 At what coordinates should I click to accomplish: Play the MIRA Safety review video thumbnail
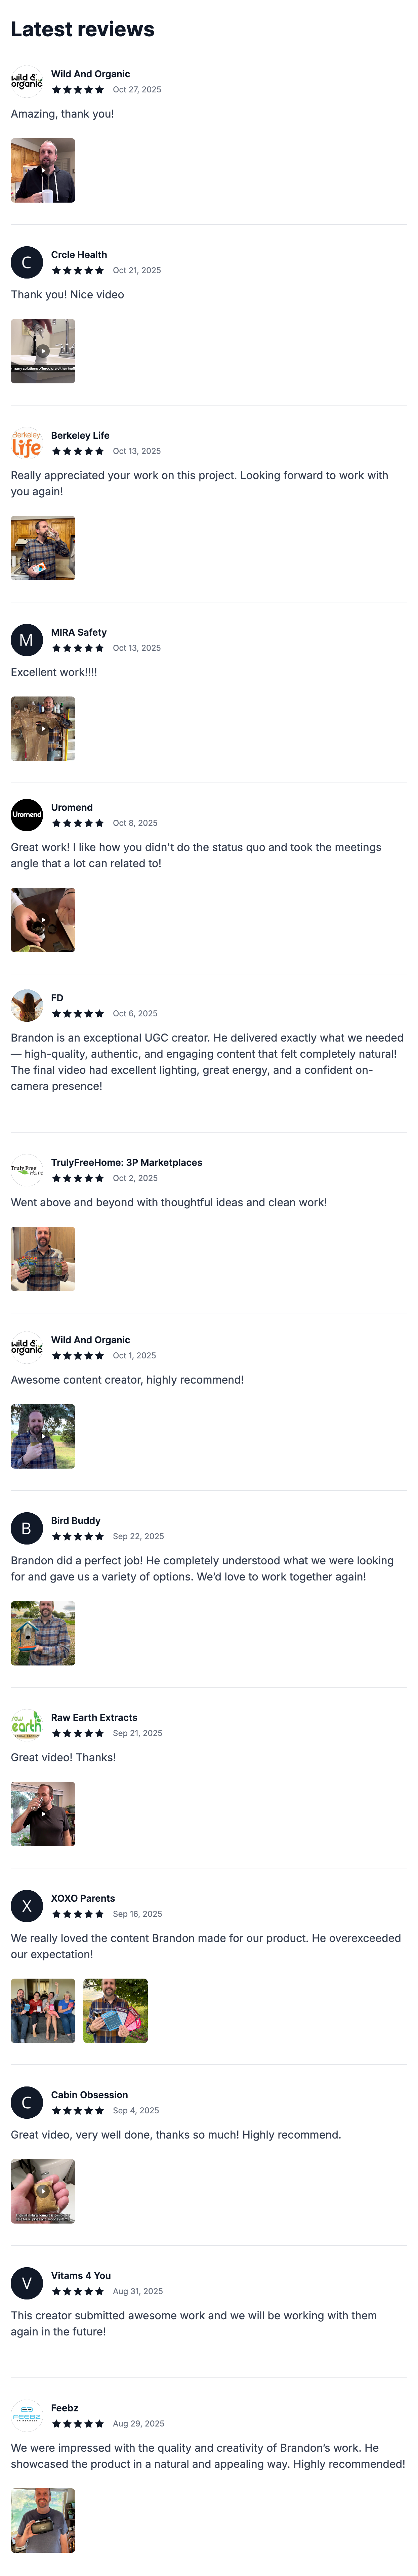pyautogui.click(x=43, y=729)
